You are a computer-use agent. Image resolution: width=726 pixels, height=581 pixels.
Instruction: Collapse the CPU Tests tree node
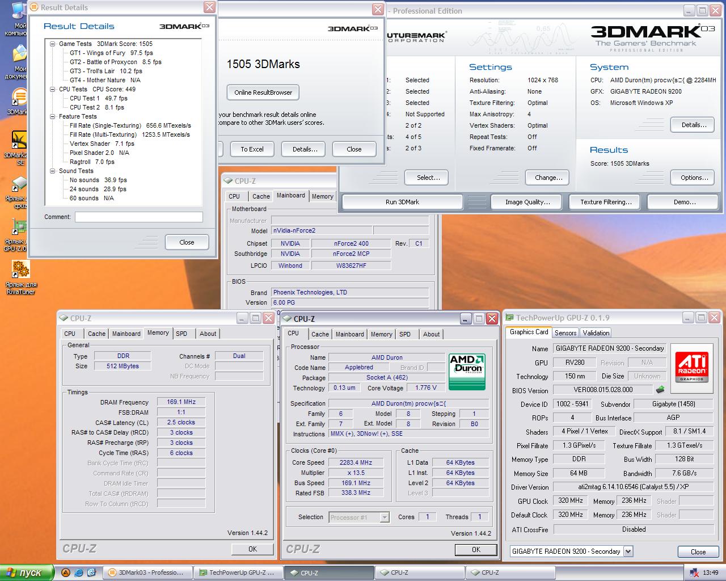point(53,89)
